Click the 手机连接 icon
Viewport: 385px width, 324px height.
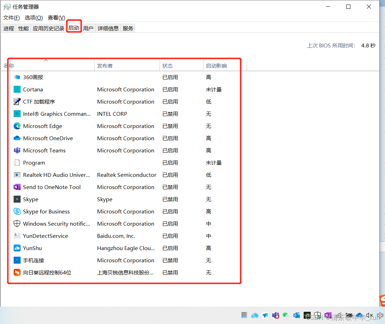[x=17, y=260]
